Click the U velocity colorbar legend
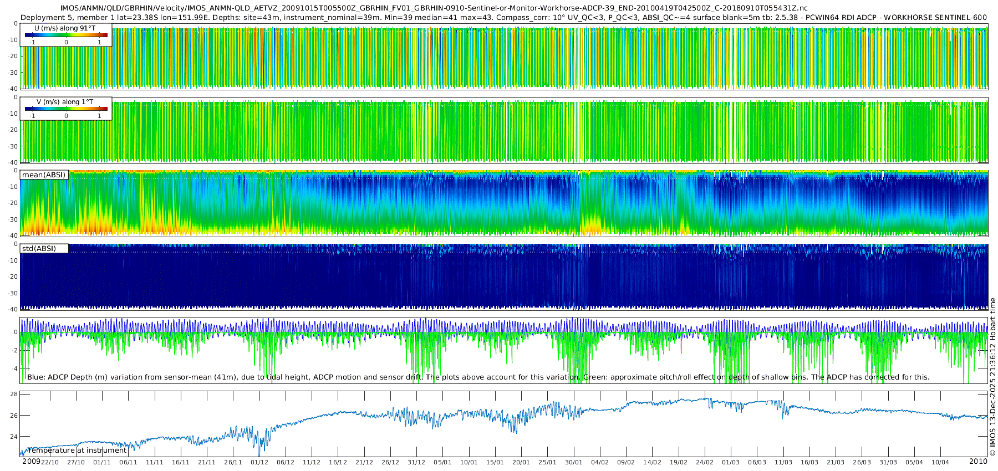 pos(66,35)
